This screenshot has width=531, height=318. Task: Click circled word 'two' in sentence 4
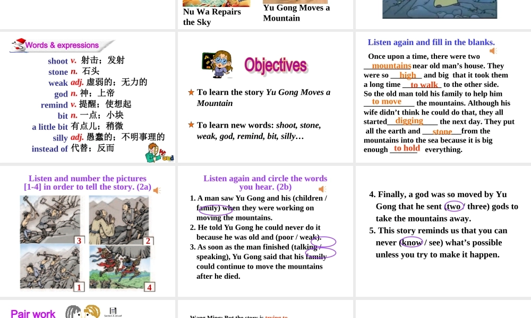pos(454,206)
